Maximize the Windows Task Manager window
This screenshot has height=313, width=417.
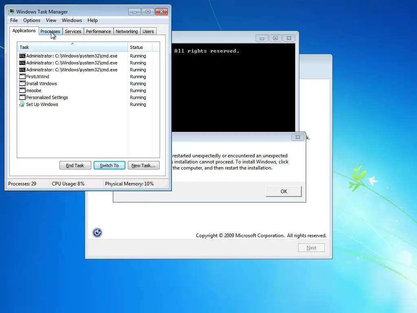pos(148,12)
